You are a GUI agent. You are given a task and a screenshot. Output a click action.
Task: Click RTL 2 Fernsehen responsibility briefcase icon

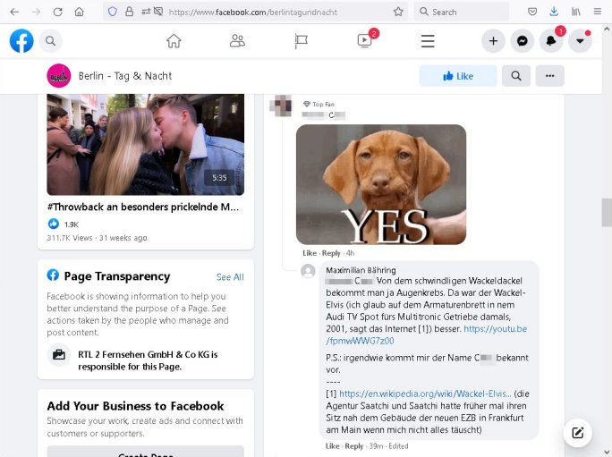pyautogui.click(x=59, y=354)
